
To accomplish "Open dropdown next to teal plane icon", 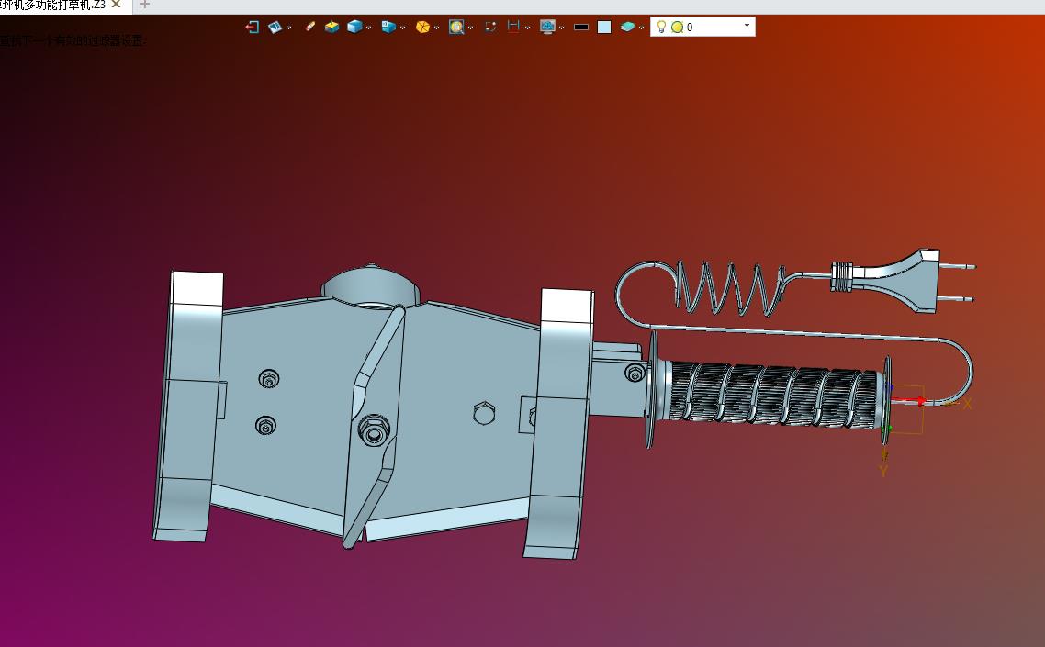I will (x=641, y=28).
